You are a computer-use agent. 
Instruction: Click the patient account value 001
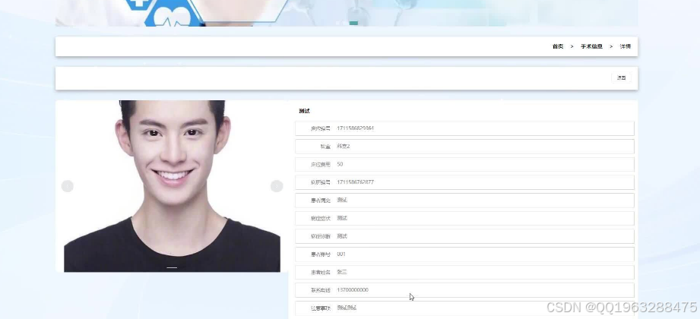(x=341, y=254)
